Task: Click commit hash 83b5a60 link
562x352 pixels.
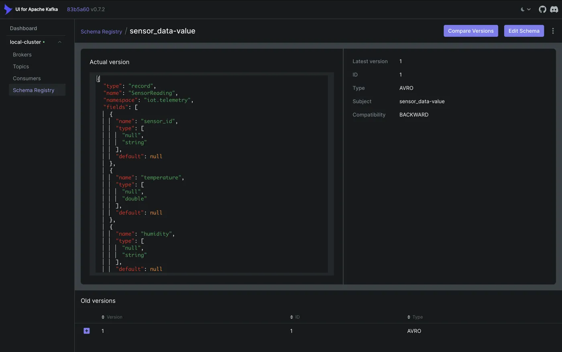Action: pos(78,9)
